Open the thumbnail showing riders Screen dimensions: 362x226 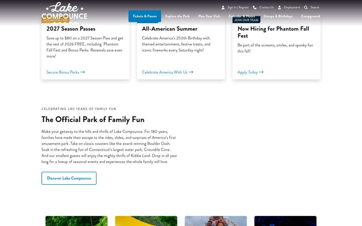click(216, 221)
